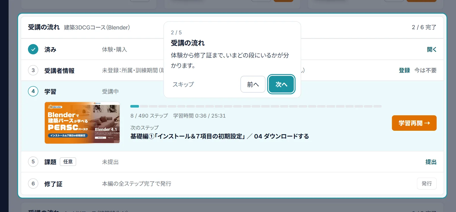This screenshot has height=212, width=456.
Task: Select step 3 circle for 受講者情報
Action: pyautogui.click(x=33, y=70)
